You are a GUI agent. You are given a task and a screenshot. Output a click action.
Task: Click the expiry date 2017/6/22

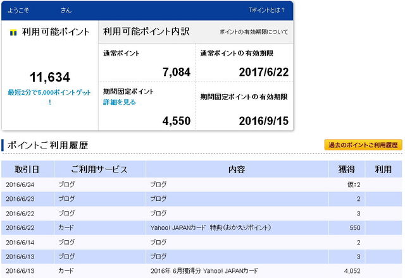pyautogui.click(x=263, y=72)
